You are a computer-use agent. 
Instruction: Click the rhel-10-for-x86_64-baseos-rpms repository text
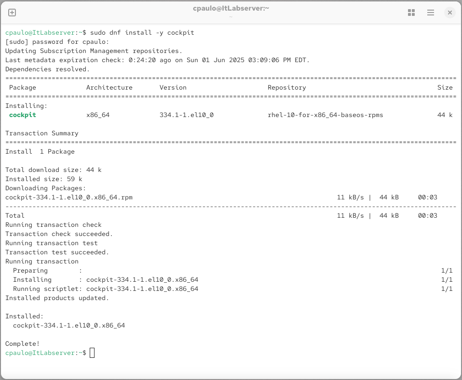325,115
